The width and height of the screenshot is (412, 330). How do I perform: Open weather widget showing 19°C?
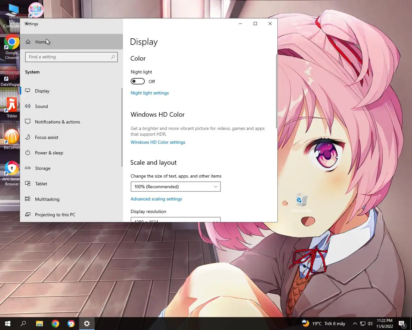coord(323,324)
